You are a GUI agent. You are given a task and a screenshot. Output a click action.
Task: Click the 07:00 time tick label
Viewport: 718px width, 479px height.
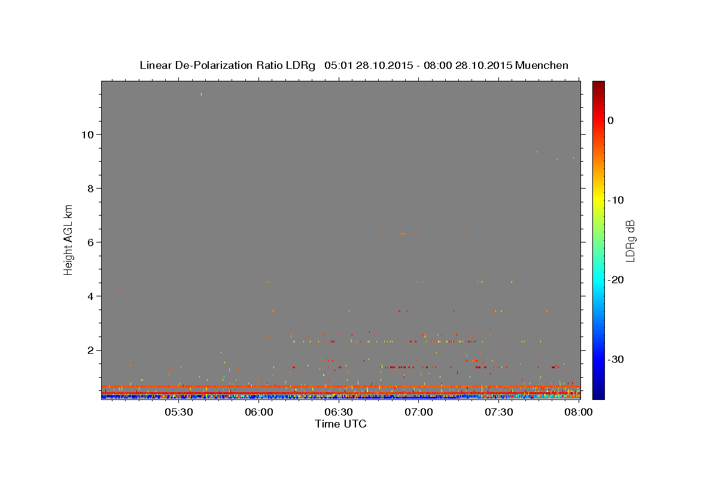(x=419, y=413)
